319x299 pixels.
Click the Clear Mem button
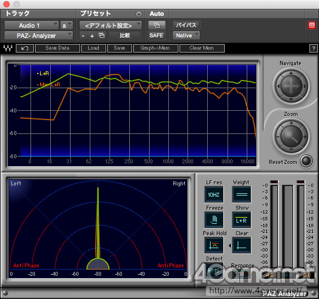(x=202, y=48)
